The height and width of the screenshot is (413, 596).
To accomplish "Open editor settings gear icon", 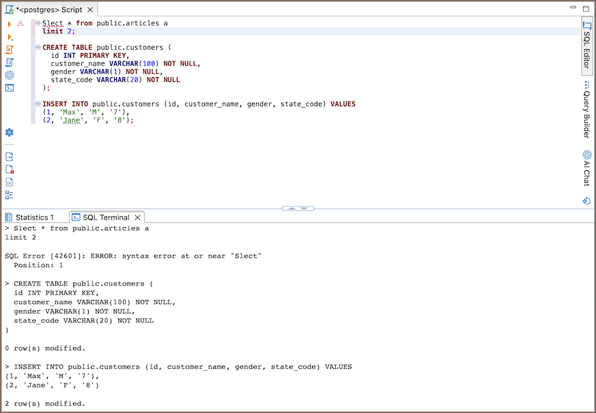I will pyautogui.click(x=10, y=132).
